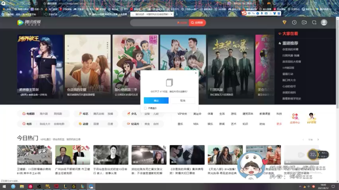Viewport: 339px width, 190px height.
Task: Open File Explorer from the taskbar
Action: click(x=22, y=187)
